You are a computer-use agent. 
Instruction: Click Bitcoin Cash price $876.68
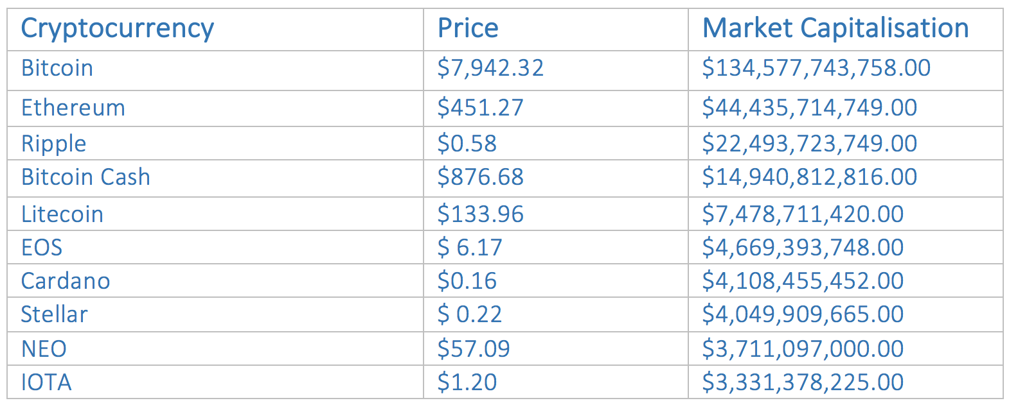coord(480,177)
